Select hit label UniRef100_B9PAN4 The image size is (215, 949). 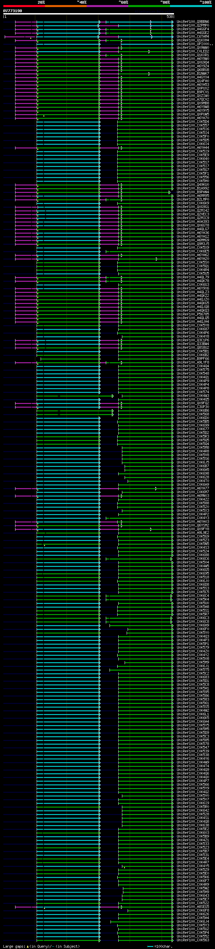pyautogui.click(x=192, y=192)
